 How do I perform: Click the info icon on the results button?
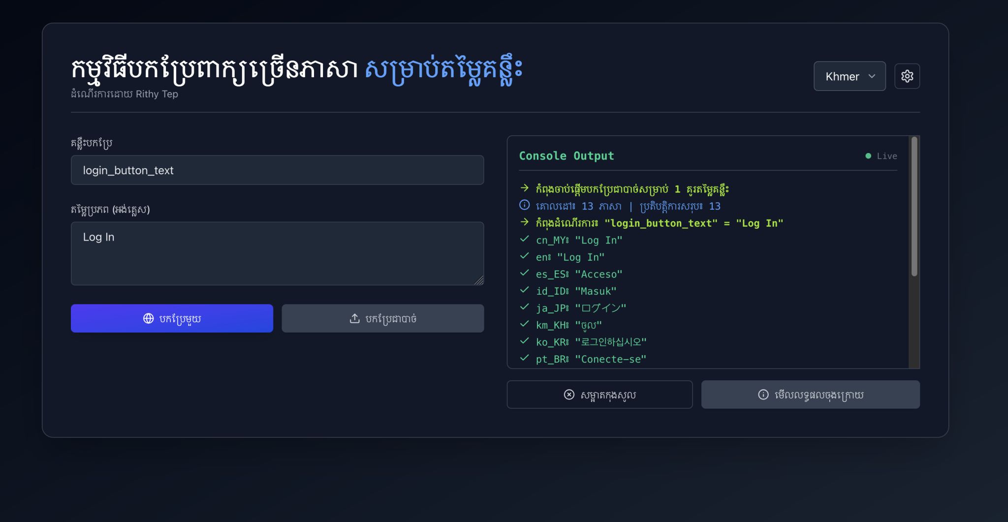(x=763, y=394)
